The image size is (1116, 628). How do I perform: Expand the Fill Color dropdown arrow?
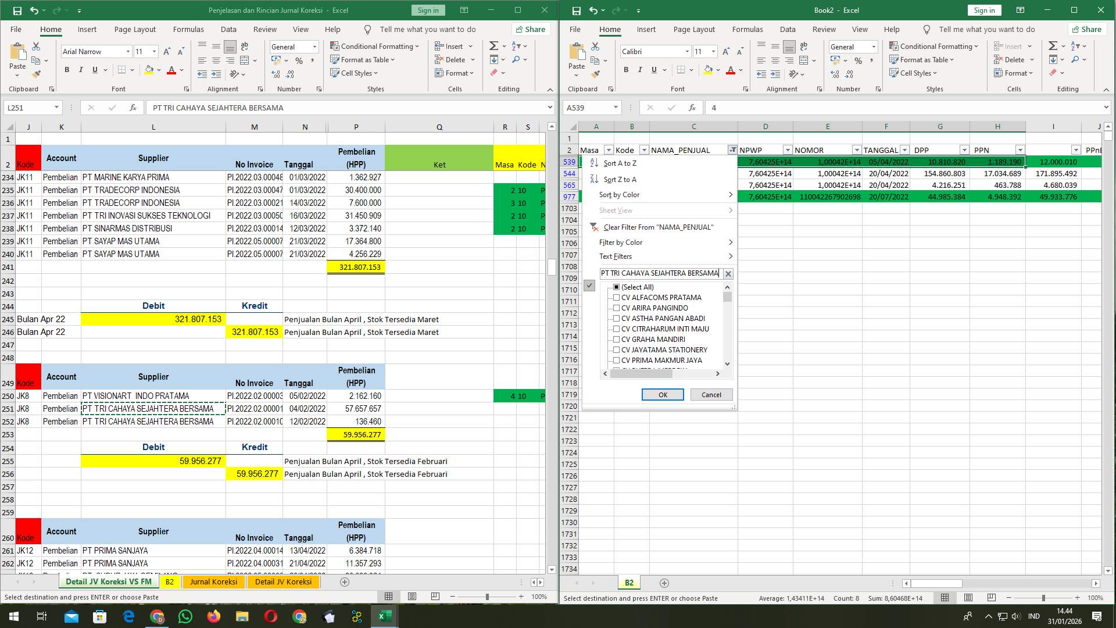coord(158,70)
